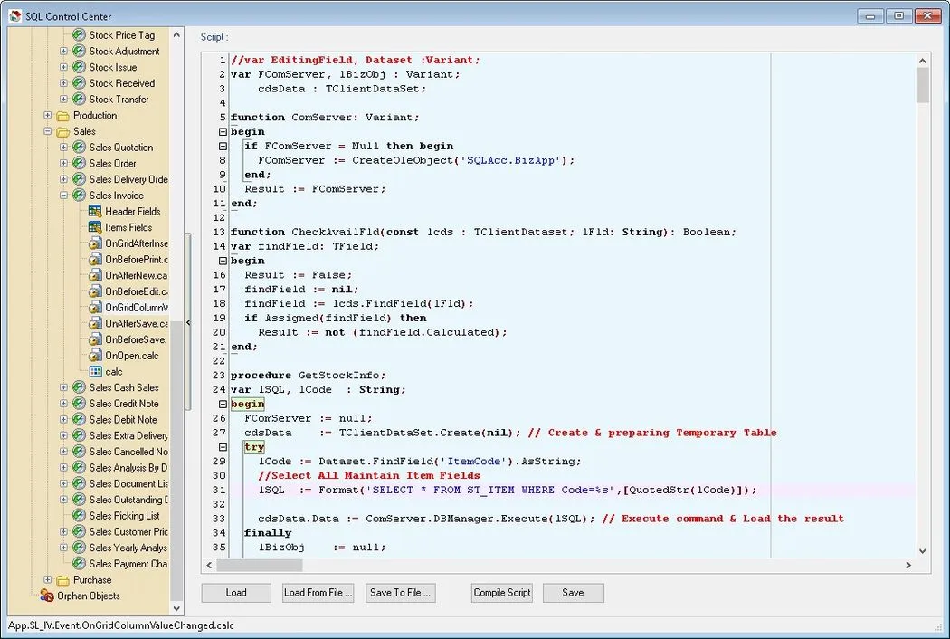This screenshot has height=639, width=950.
Task: Click status bar event path text
Action: click(121, 625)
